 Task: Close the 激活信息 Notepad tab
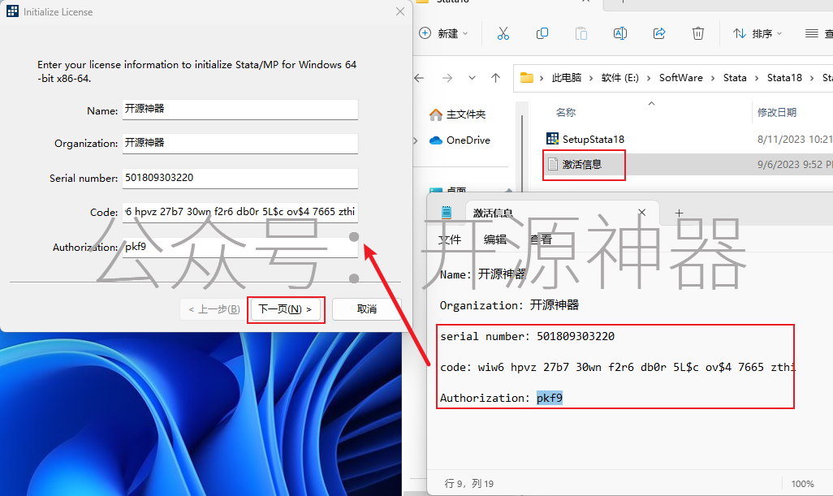point(641,213)
